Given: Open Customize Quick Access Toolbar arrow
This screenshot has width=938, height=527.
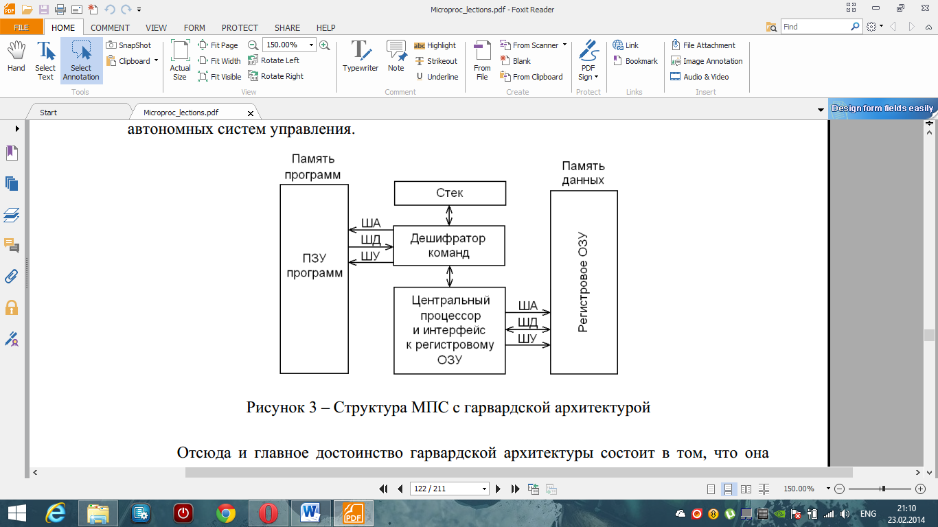Looking at the screenshot, I should (x=139, y=10).
